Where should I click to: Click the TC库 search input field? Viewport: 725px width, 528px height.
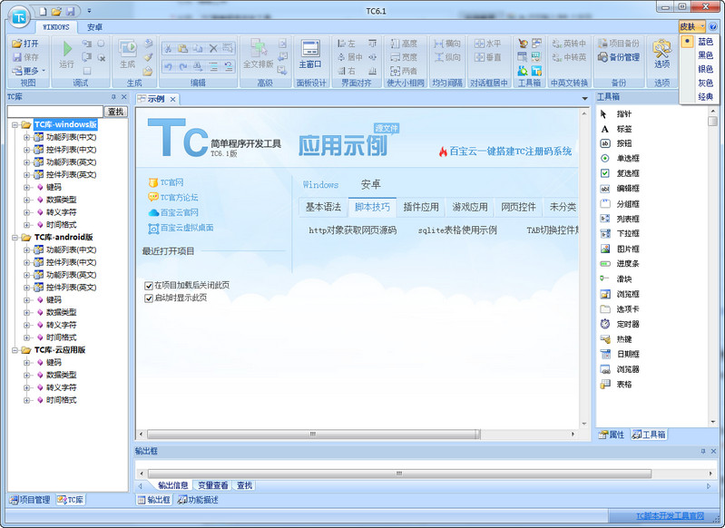[54, 112]
